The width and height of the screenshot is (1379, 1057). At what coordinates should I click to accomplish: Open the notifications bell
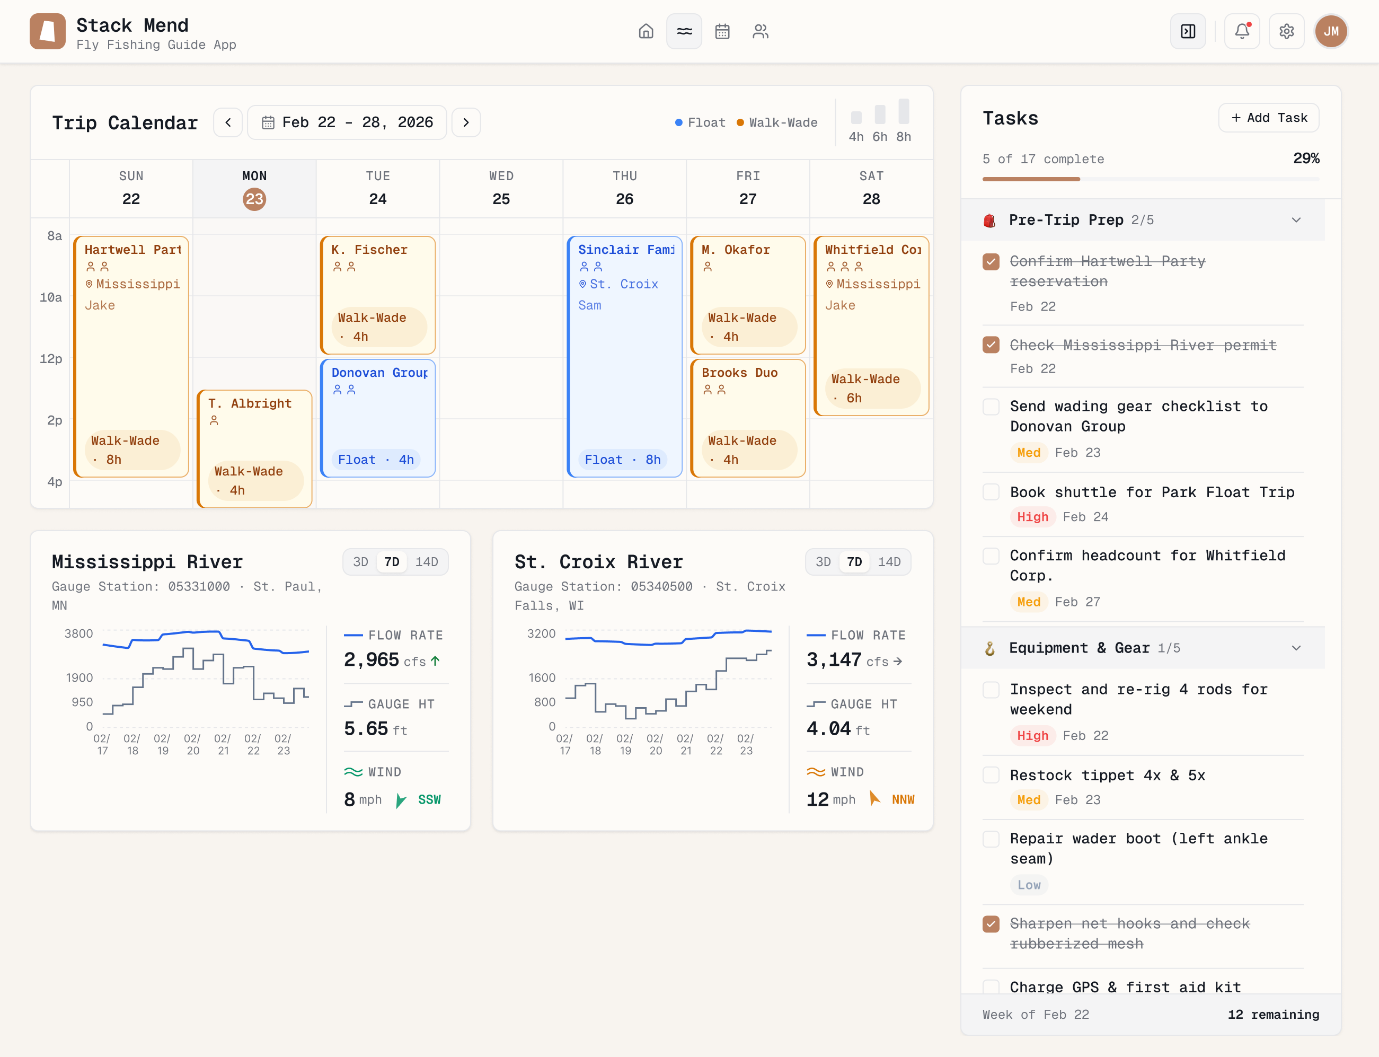(1241, 31)
